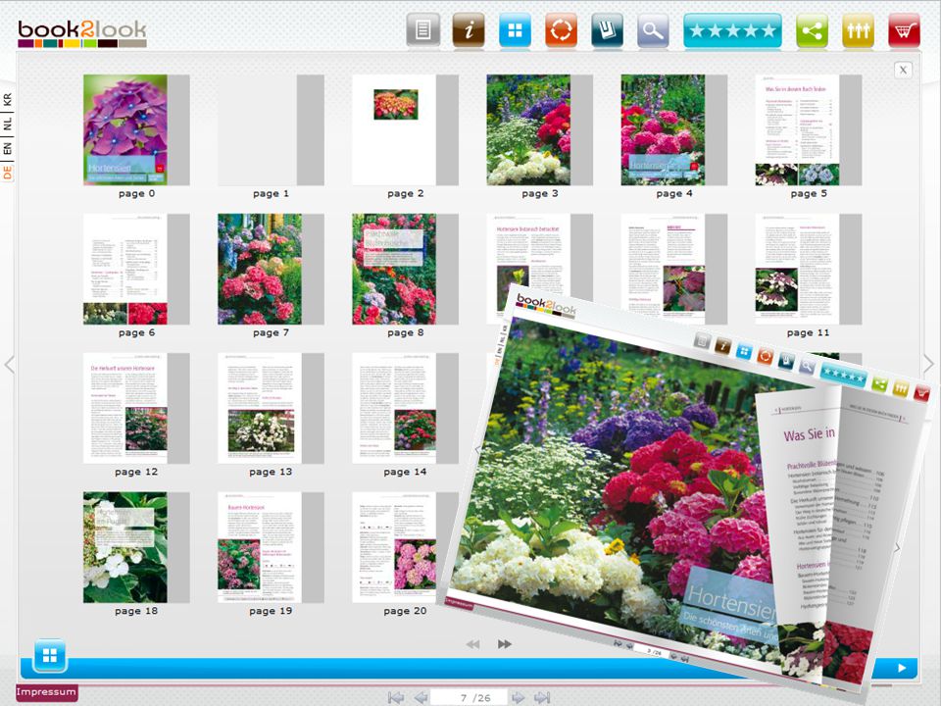Go to previous thumbnail set (rewind arrows)

(x=472, y=644)
